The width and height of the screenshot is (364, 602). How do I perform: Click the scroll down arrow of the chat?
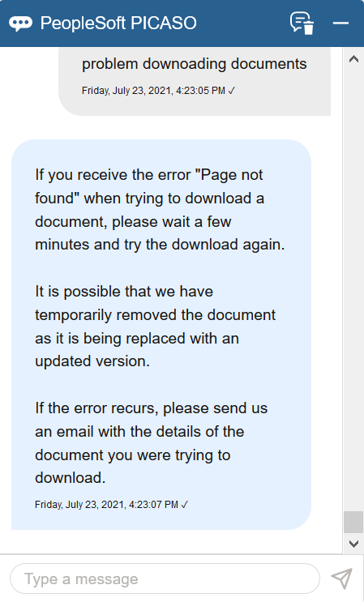click(353, 544)
